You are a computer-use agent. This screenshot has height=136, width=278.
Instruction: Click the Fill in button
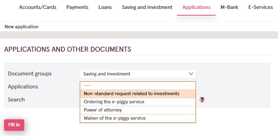[14, 125]
